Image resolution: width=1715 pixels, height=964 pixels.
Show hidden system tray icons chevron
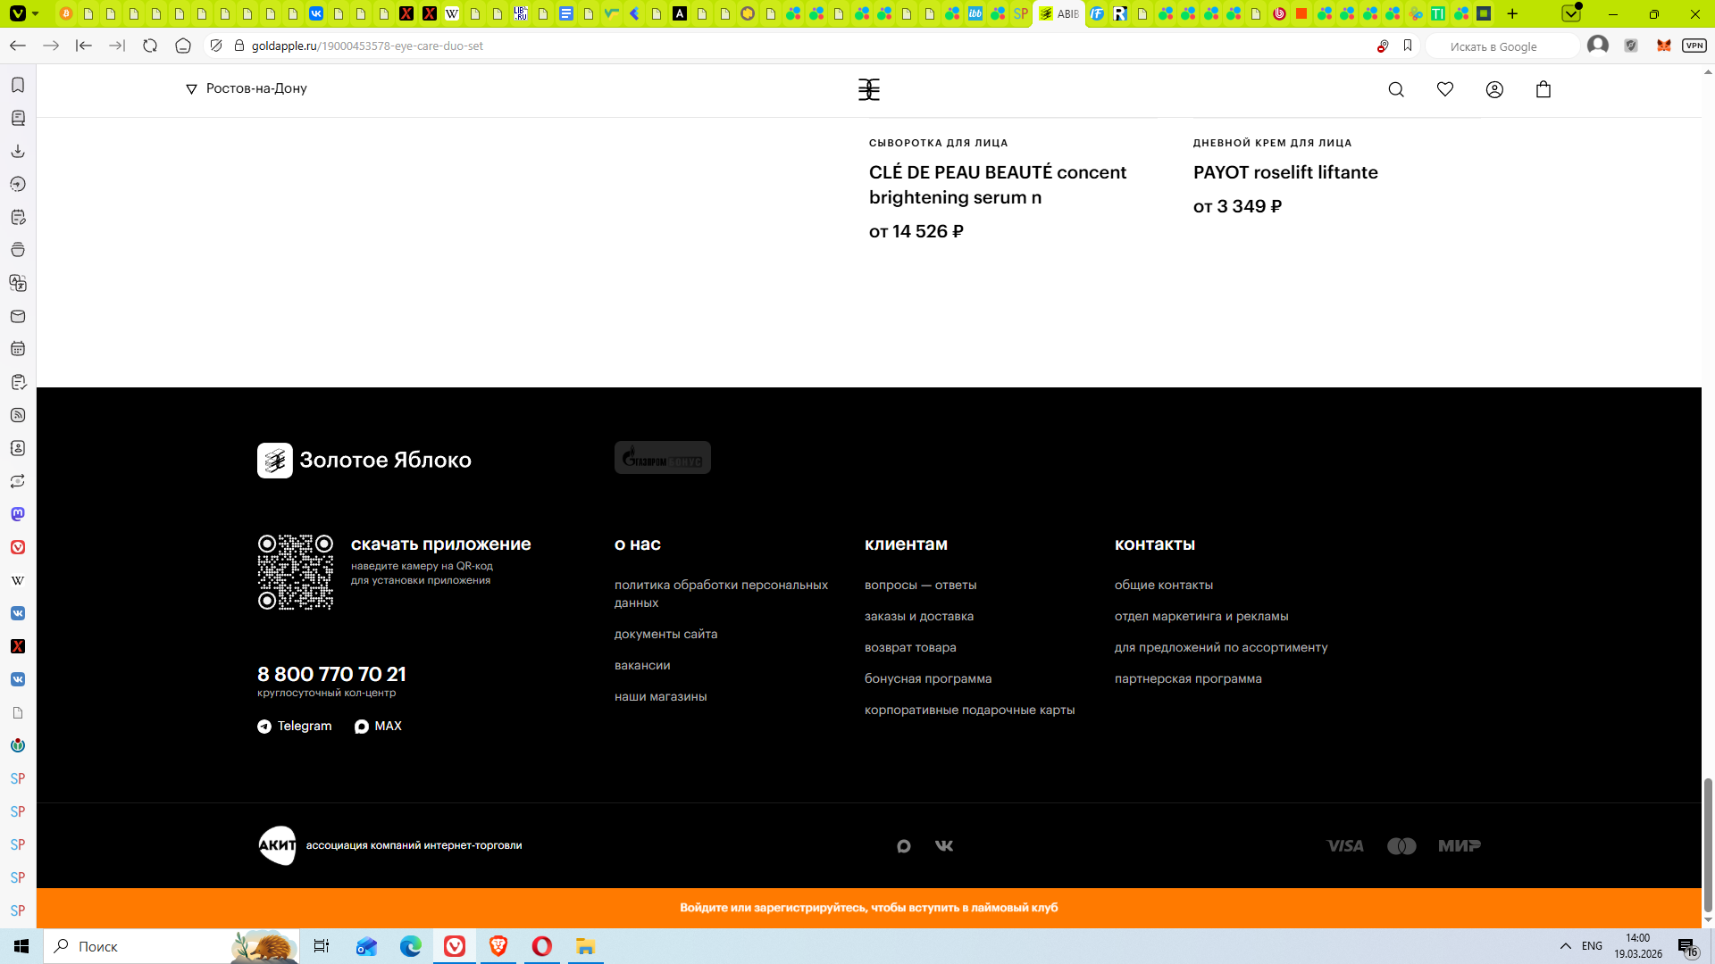pos(1565,946)
